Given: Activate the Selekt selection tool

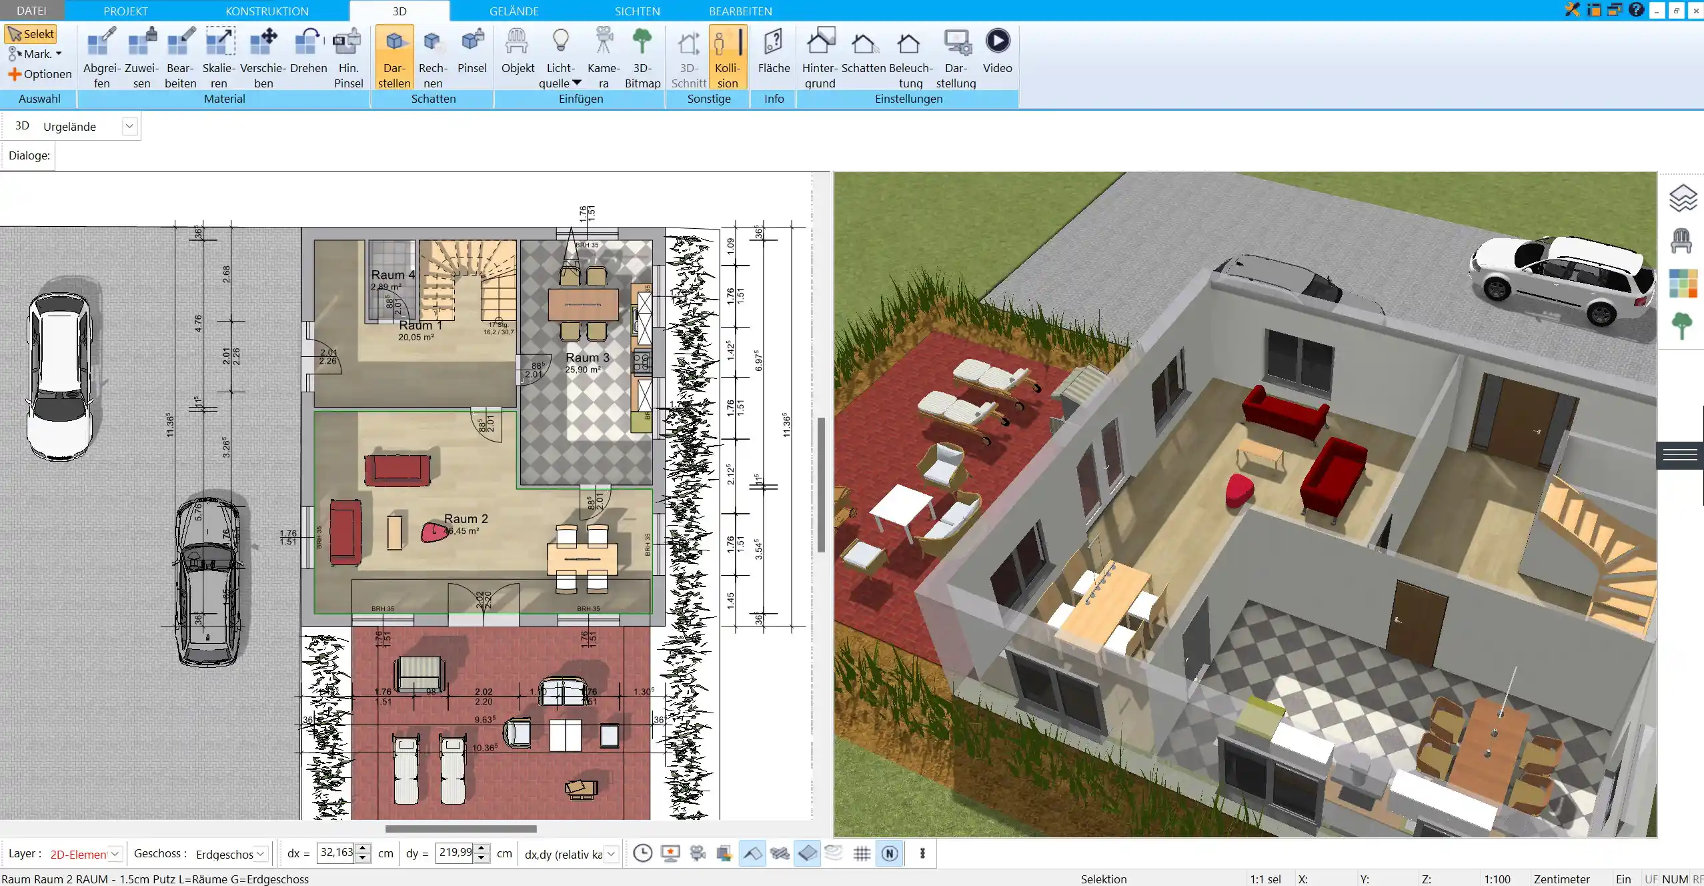Looking at the screenshot, I should [x=31, y=34].
